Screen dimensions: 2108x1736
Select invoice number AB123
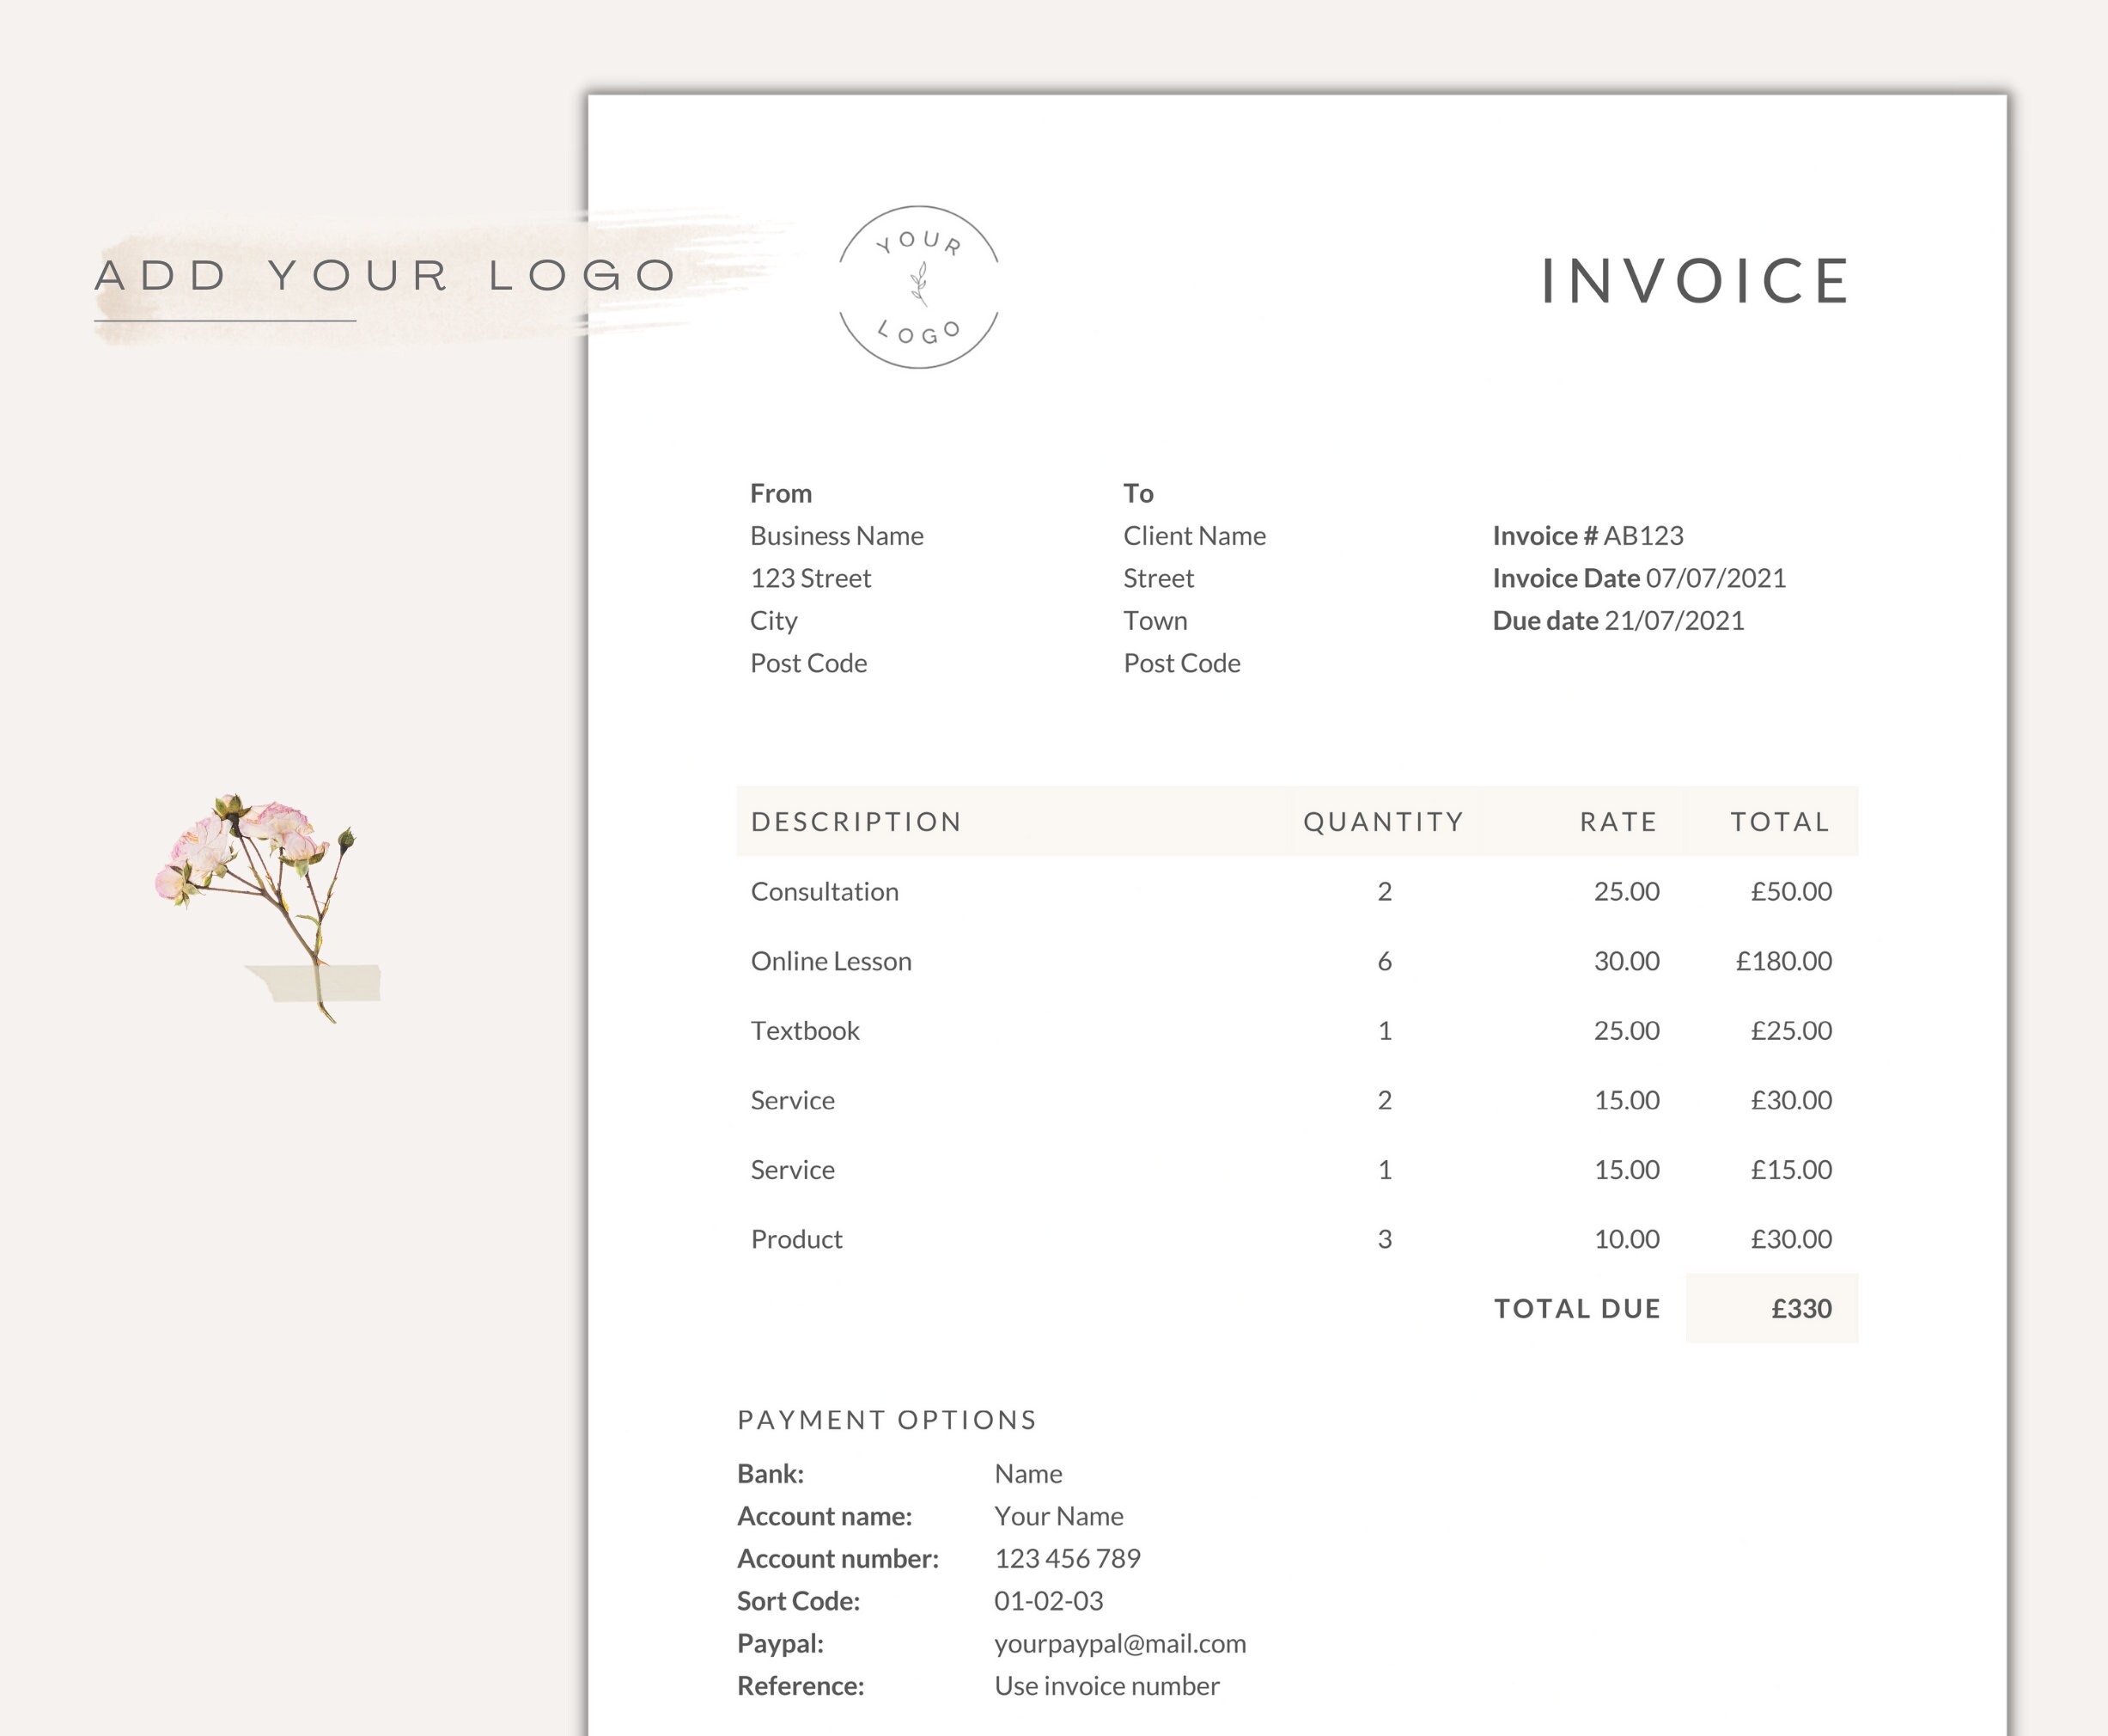(1643, 536)
